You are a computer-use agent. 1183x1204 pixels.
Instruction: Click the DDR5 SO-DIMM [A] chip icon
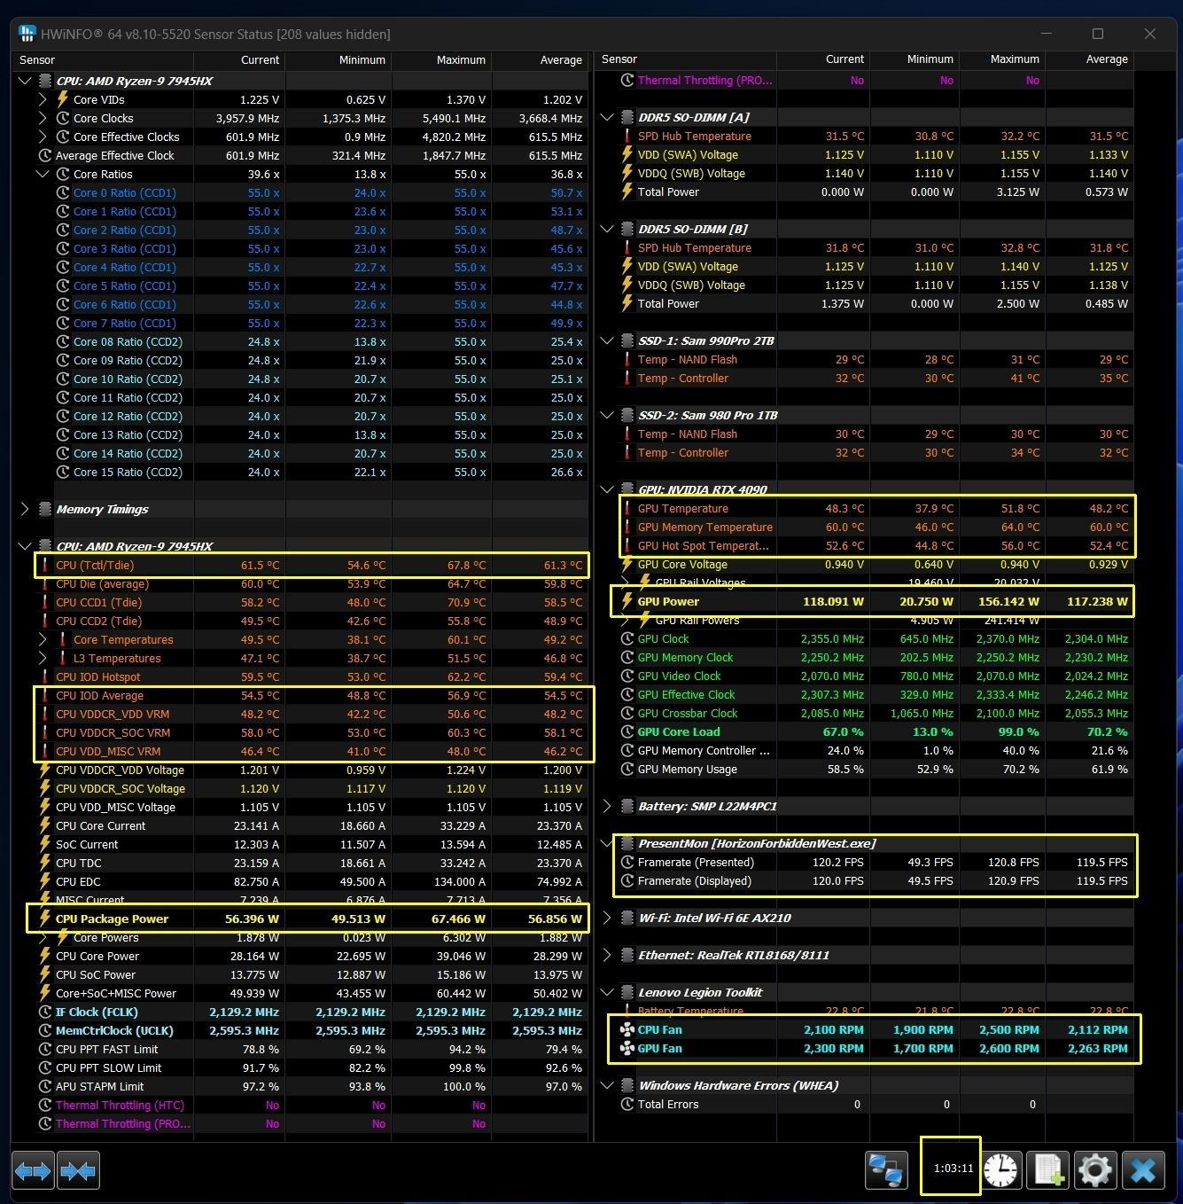(627, 117)
